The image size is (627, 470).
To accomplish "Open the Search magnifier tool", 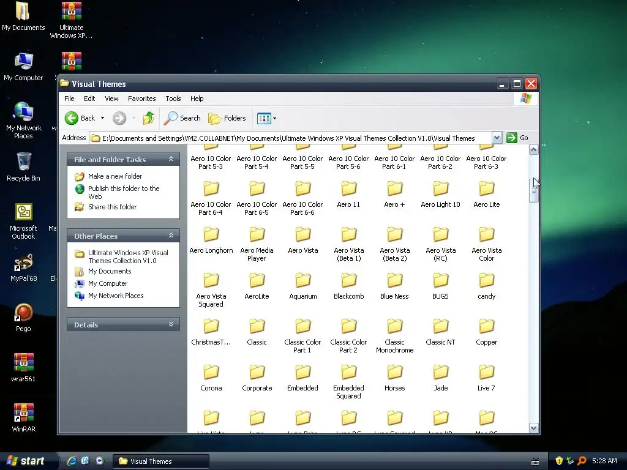I will click(x=182, y=118).
